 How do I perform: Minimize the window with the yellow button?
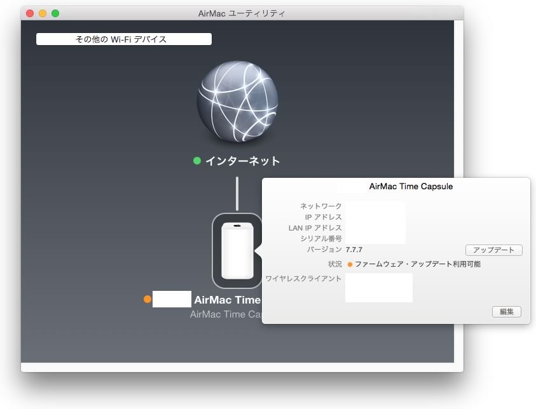tap(43, 13)
